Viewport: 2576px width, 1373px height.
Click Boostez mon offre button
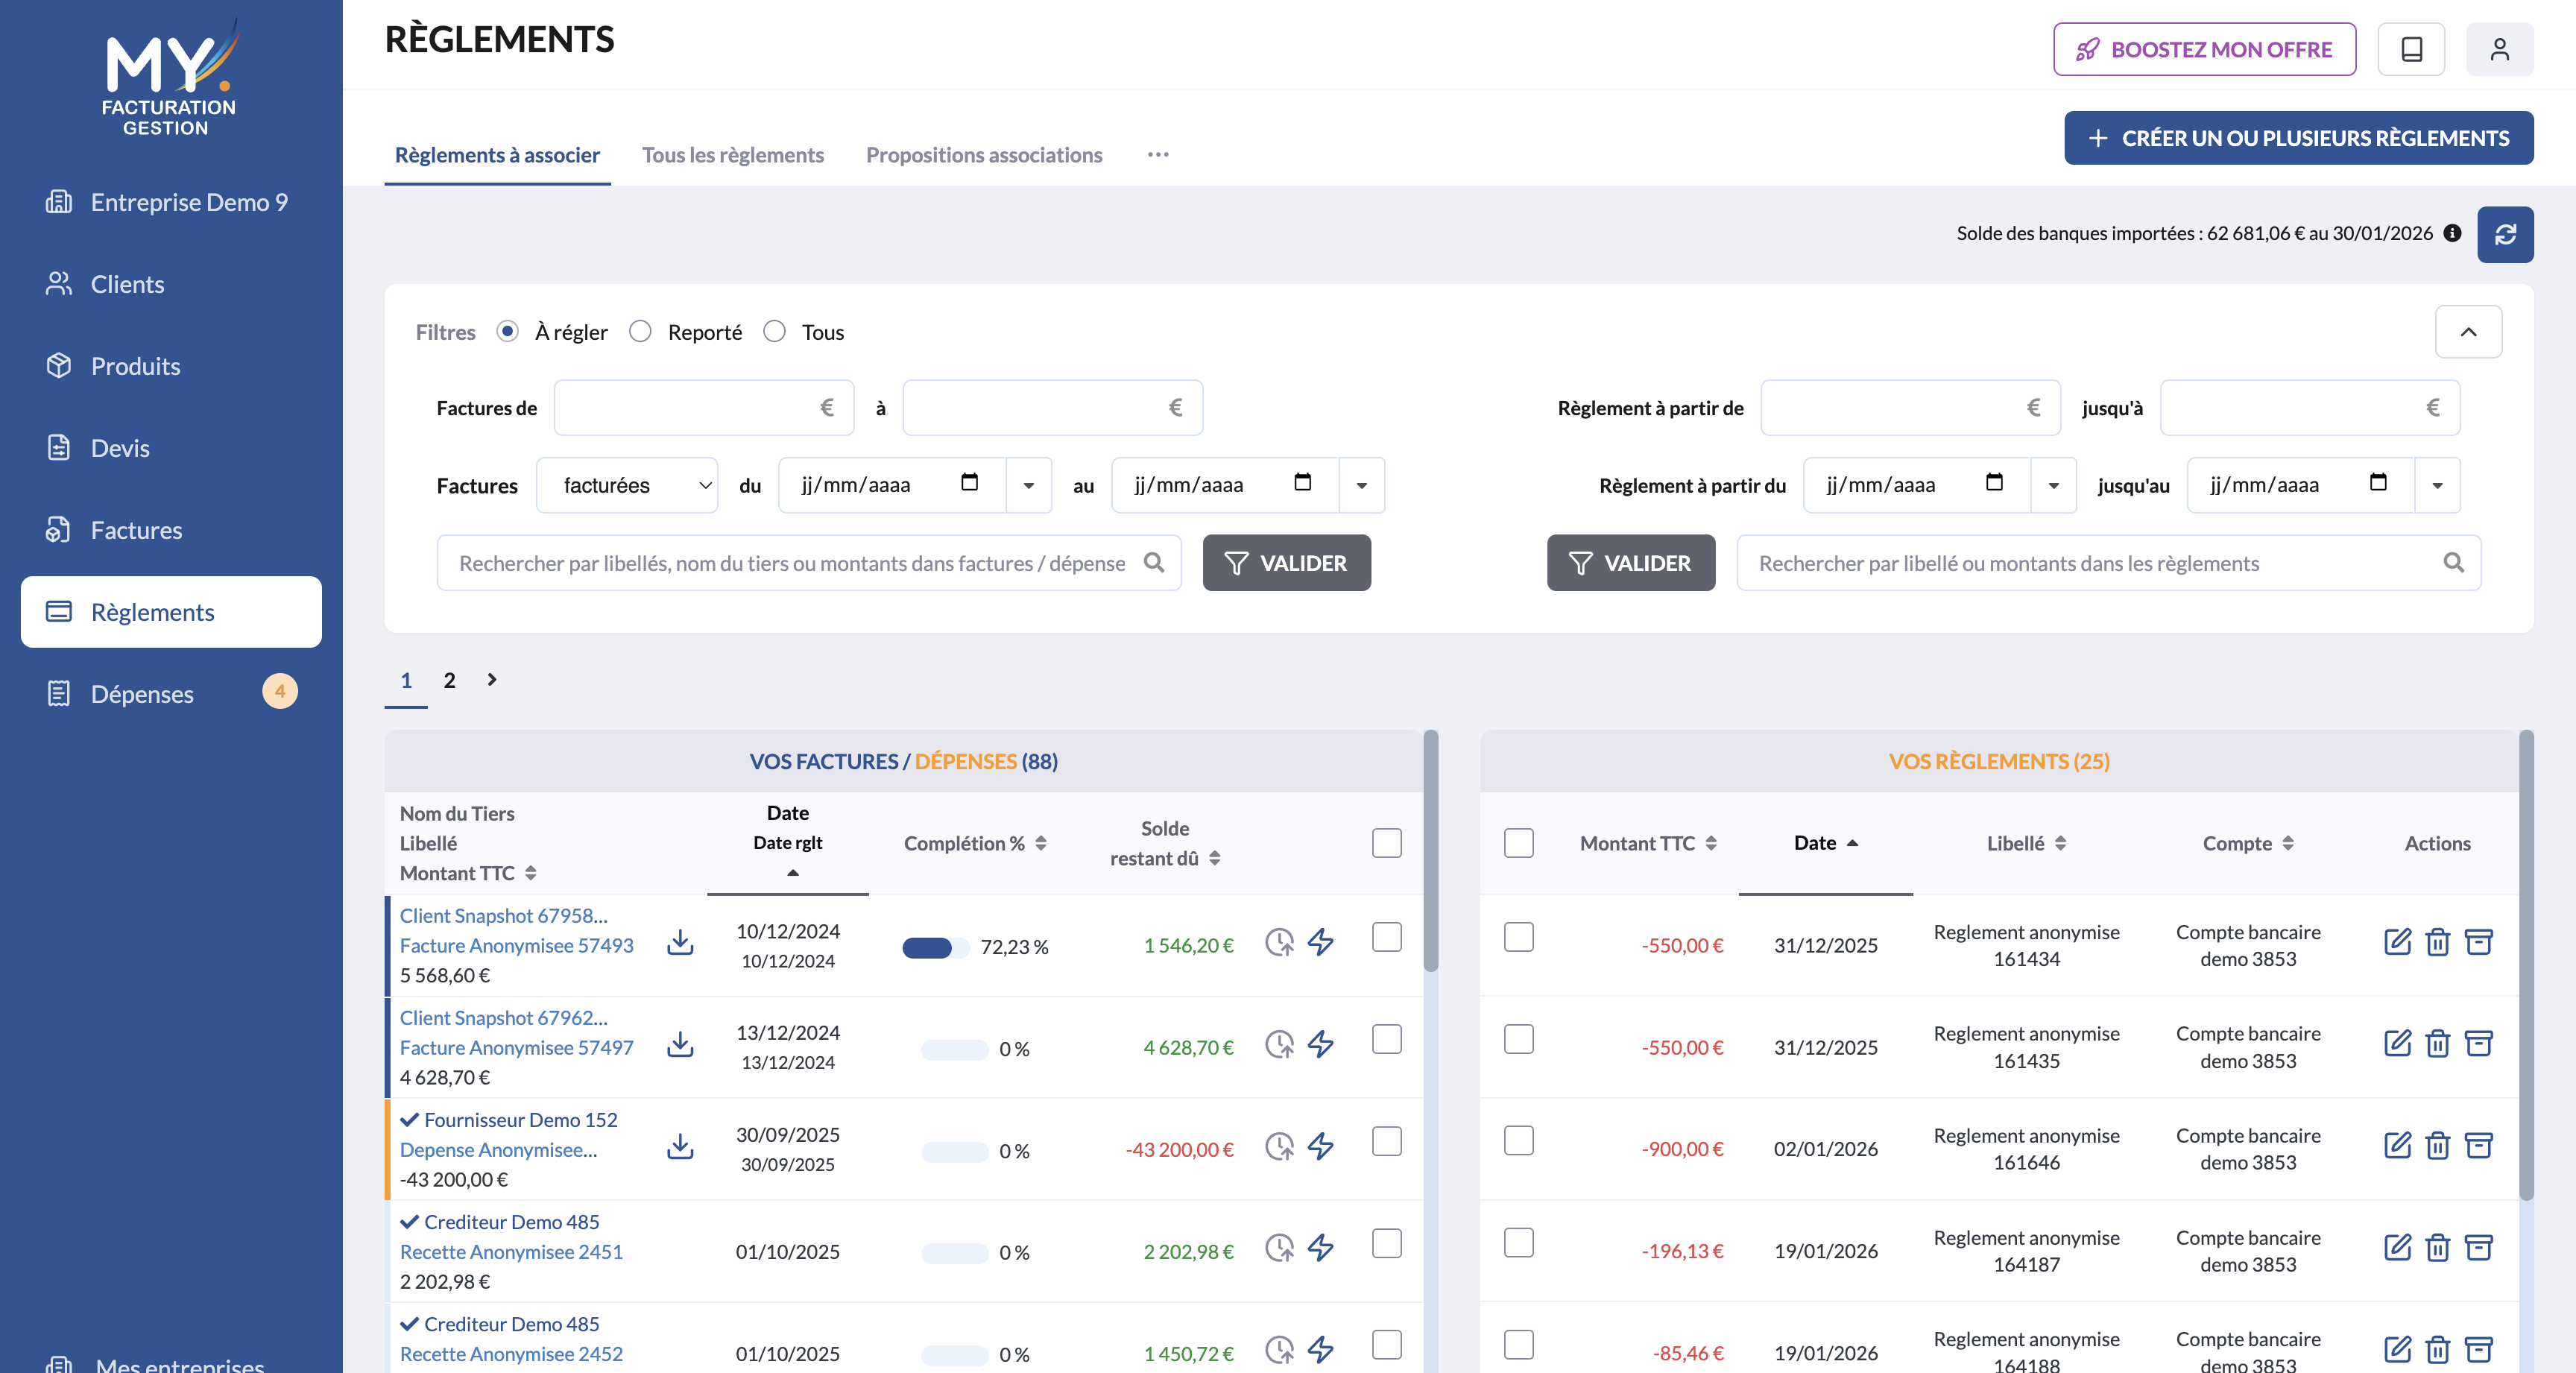tap(2204, 49)
